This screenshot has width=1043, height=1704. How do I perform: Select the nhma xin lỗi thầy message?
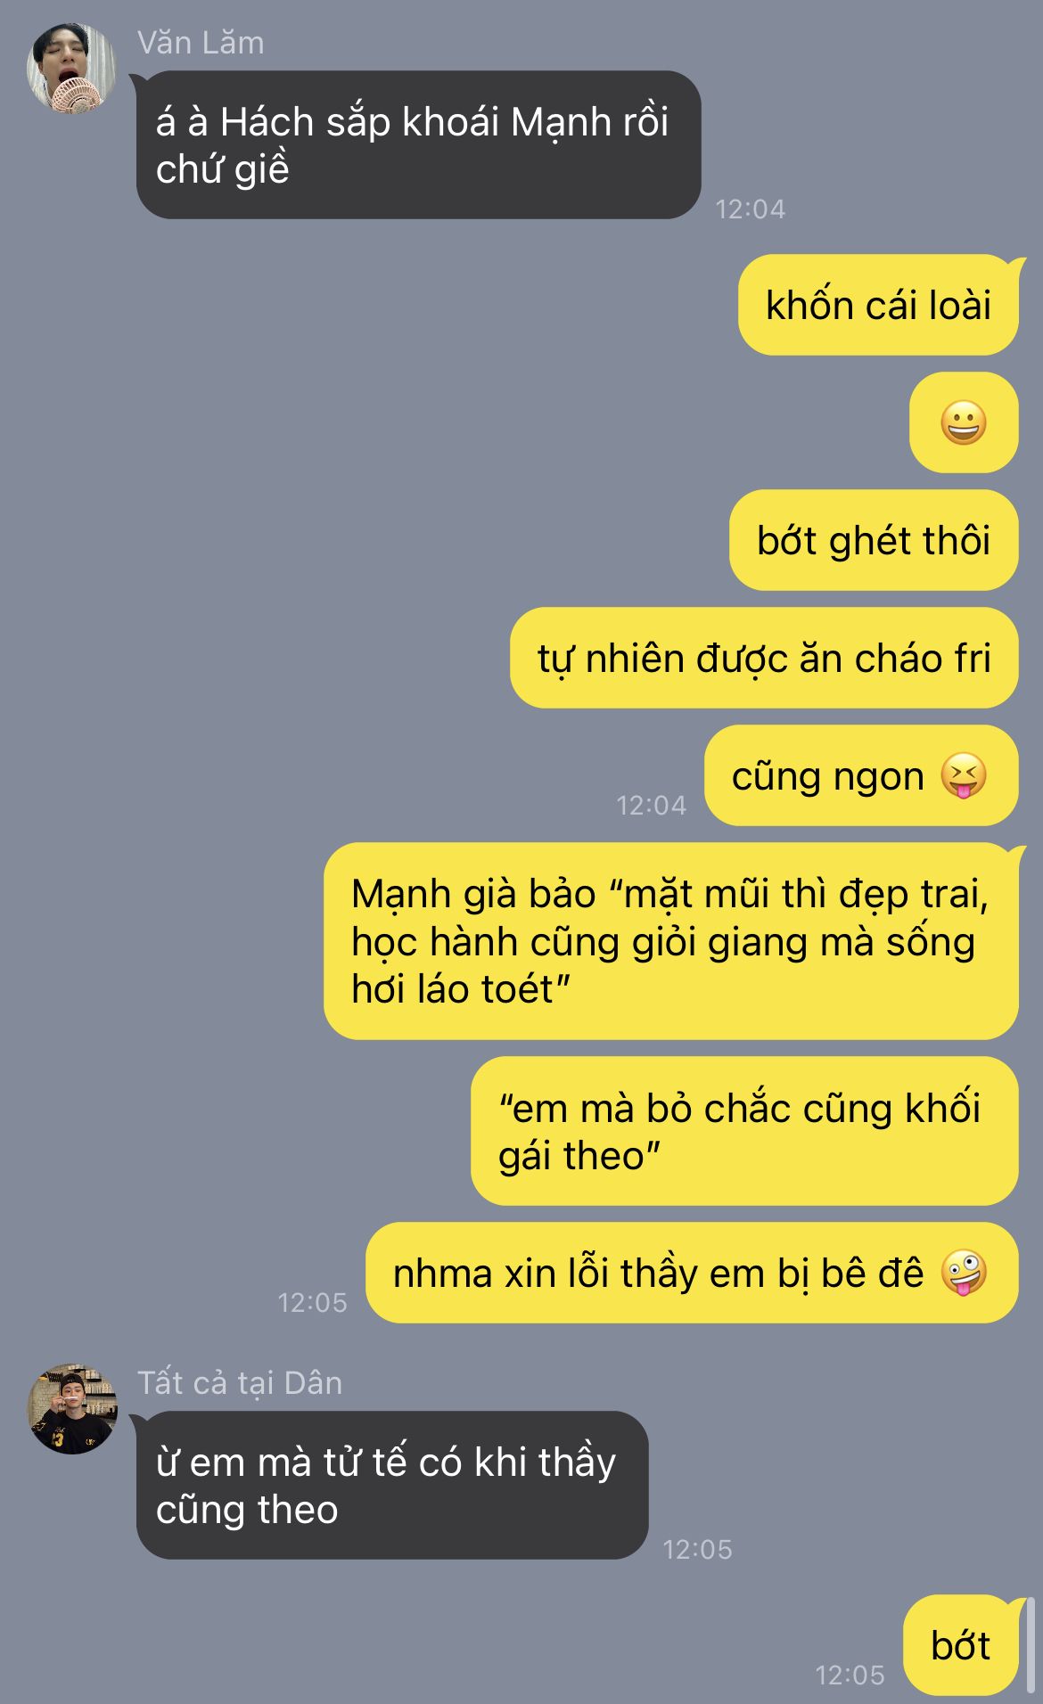(692, 1273)
